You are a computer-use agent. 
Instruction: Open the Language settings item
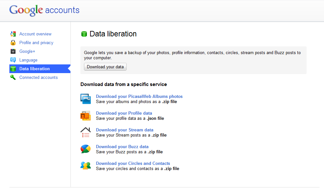pos(28,60)
